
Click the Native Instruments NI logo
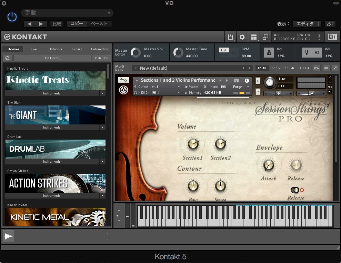pos(332,37)
